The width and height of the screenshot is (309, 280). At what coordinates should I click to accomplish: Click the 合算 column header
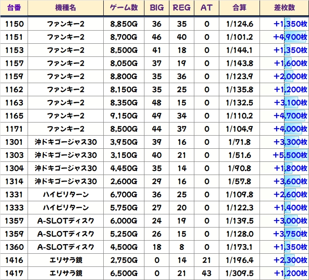point(239,8)
